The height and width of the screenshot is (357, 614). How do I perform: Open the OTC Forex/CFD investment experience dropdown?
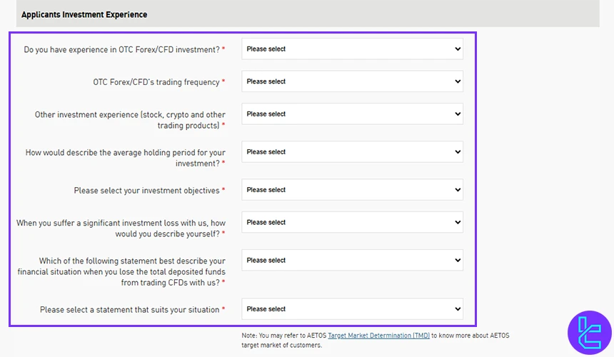pos(352,49)
